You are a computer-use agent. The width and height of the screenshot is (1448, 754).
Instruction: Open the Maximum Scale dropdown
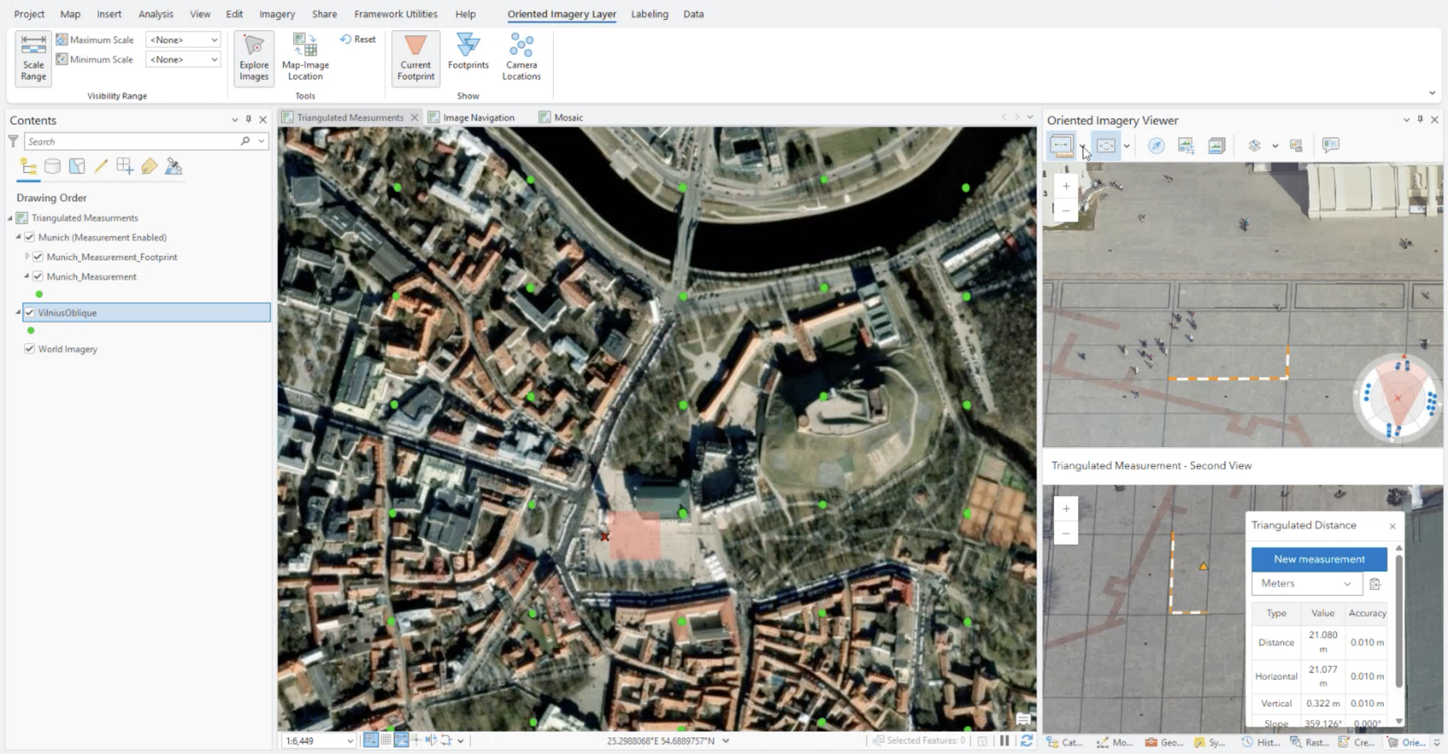(x=182, y=40)
